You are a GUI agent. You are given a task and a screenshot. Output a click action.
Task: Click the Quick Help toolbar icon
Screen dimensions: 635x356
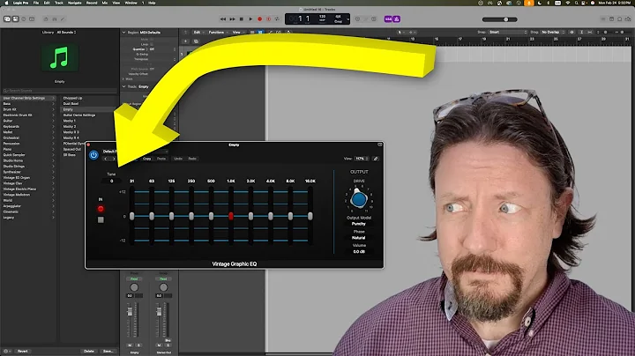coord(24,19)
